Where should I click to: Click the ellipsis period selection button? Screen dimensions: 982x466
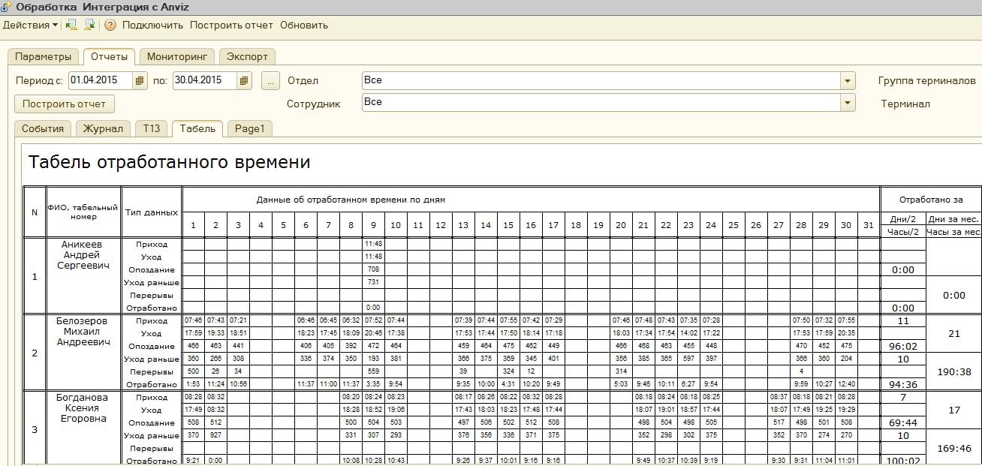click(270, 80)
